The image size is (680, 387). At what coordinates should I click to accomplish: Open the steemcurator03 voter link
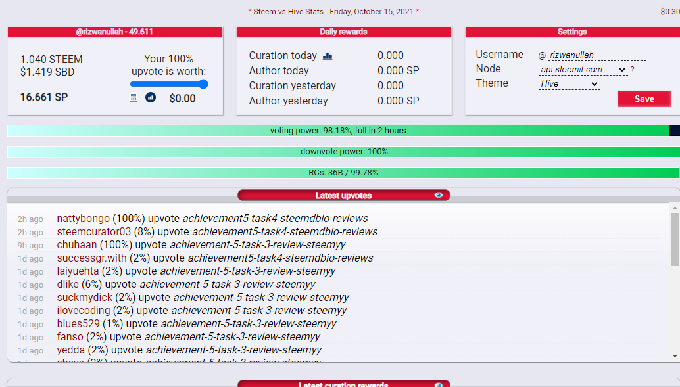click(93, 231)
